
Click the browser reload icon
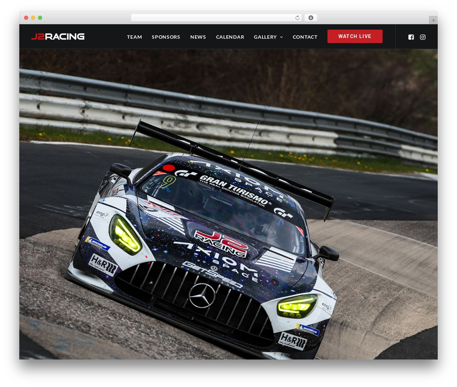[297, 18]
